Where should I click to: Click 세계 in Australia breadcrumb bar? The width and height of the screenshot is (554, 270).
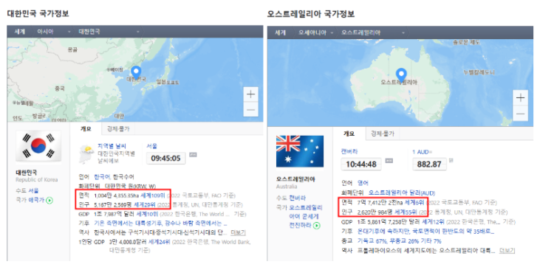280,32
